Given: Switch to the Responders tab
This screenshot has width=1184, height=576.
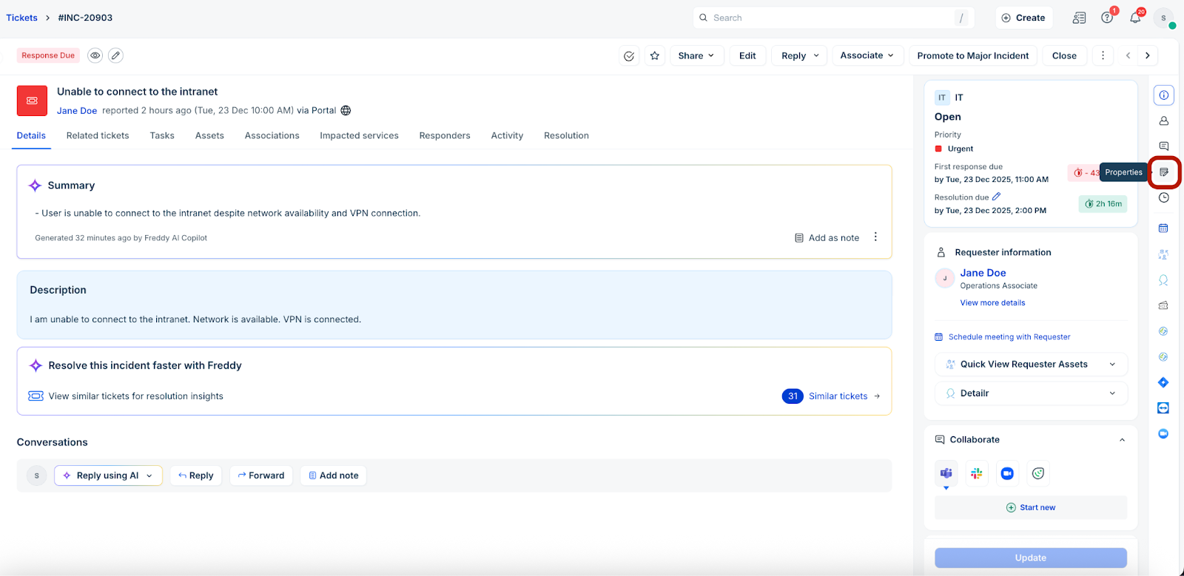Looking at the screenshot, I should tap(445, 135).
